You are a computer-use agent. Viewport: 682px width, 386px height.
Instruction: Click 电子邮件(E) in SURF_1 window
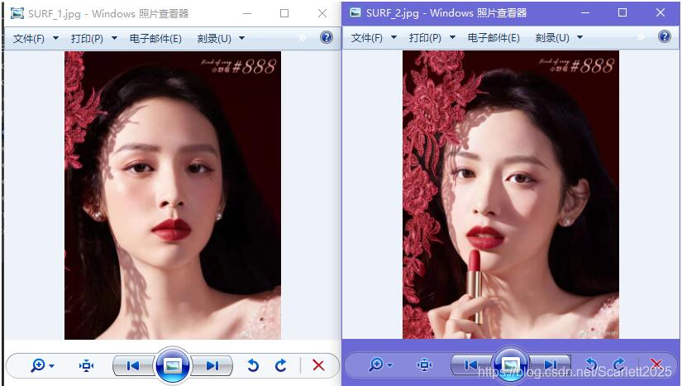(155, 39)
